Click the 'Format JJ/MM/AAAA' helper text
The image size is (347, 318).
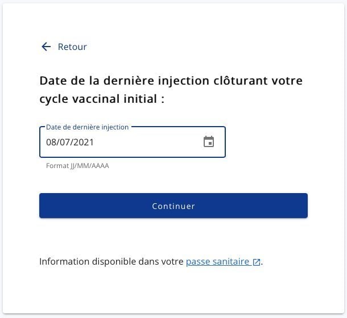point(77,166)
